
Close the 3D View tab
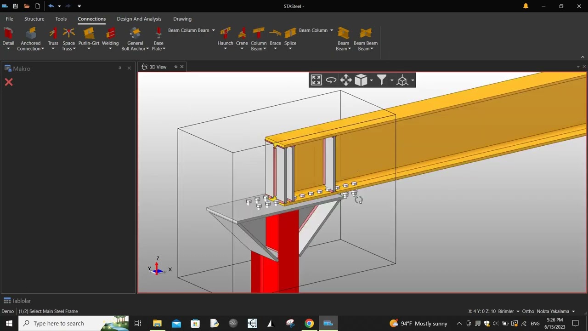coord(182,67)
